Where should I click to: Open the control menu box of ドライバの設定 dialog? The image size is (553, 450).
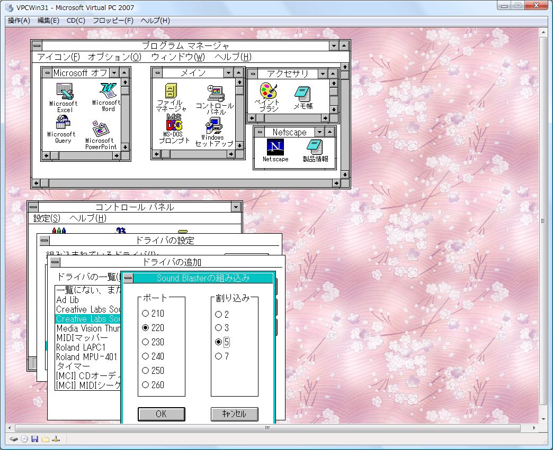tap(44, 241)
